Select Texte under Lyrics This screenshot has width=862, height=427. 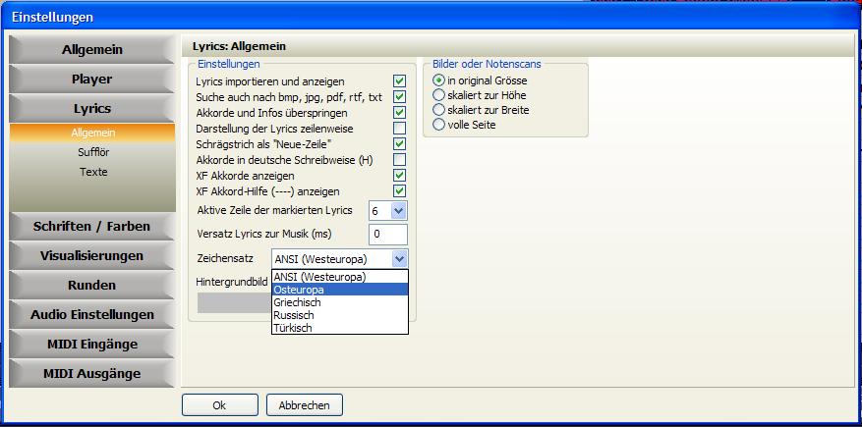tap(92, 172)
